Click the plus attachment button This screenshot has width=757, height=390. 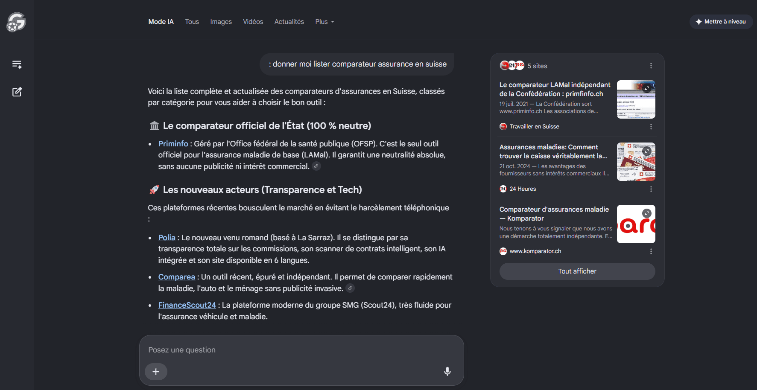[x=156, y=372]
